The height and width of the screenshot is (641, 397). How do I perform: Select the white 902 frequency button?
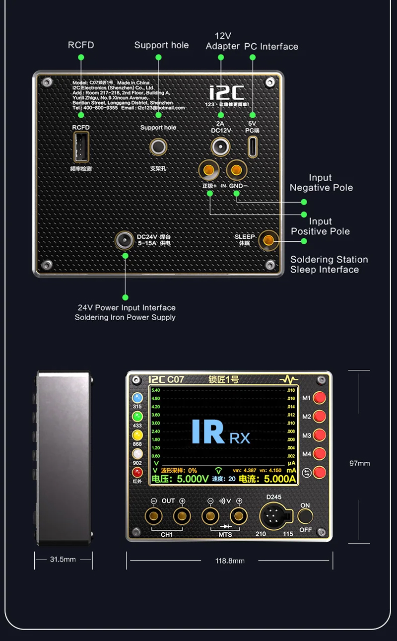137,454
